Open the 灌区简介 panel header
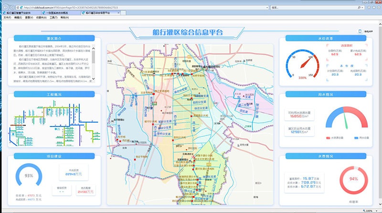 click(x=54, y=38)
